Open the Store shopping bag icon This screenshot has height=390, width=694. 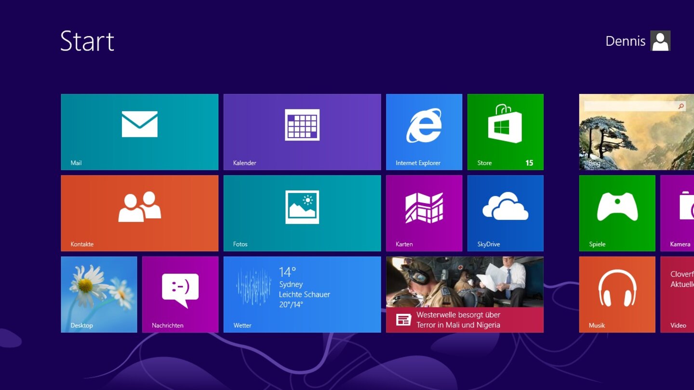click(505, 123)
